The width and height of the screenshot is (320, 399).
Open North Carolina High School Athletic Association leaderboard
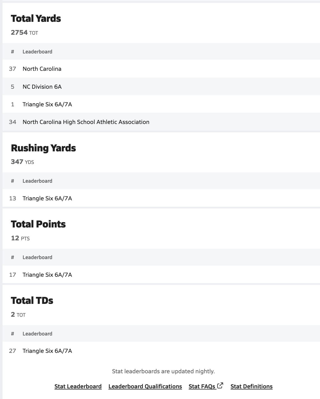86,122
